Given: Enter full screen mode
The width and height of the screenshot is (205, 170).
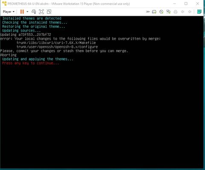Looking at the screenshot, I should click(x=41, y=12).
